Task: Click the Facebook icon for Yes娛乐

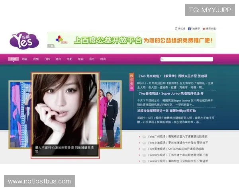Action: (190, 29)
